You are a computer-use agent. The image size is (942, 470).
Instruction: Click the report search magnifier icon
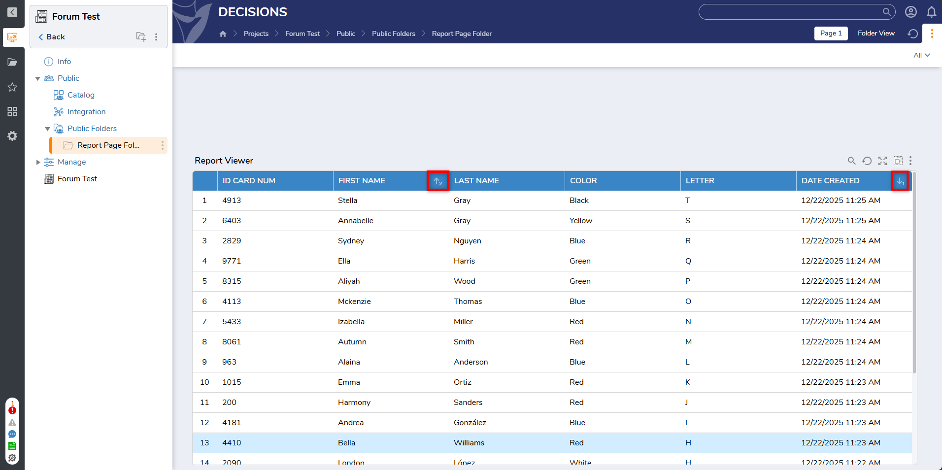pyautogui.click(x=851, y=161)
